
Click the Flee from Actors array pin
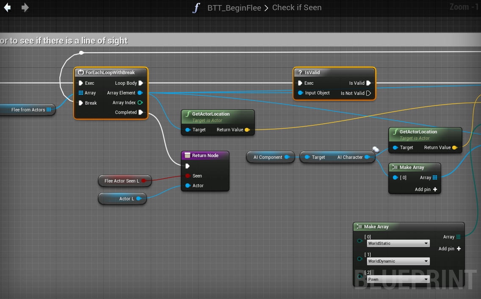49,110
